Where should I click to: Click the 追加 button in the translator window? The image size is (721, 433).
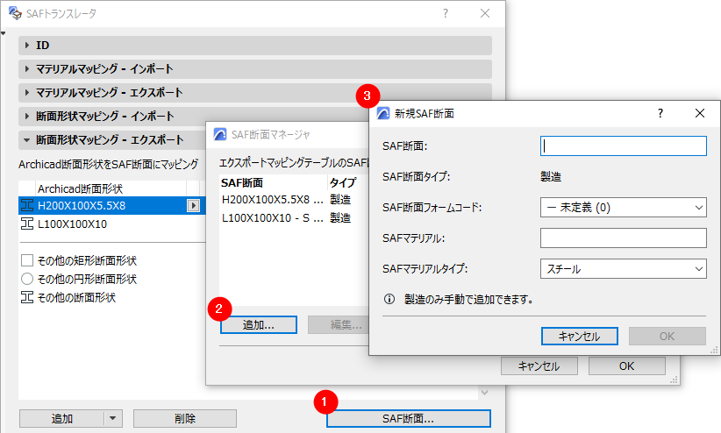pyautogui.click(x=62, y=419)
